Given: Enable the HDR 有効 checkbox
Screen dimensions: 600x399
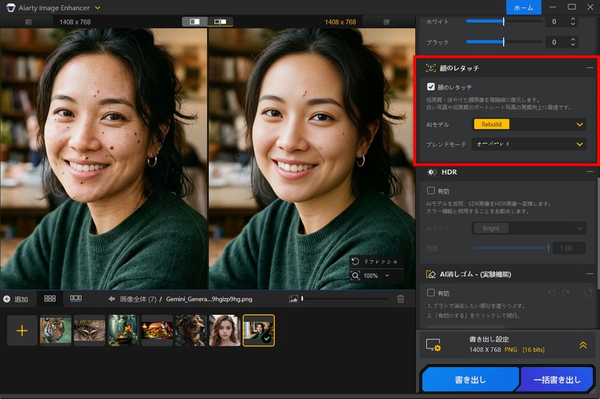Looking at the screenshot, I should pos(430,190).
